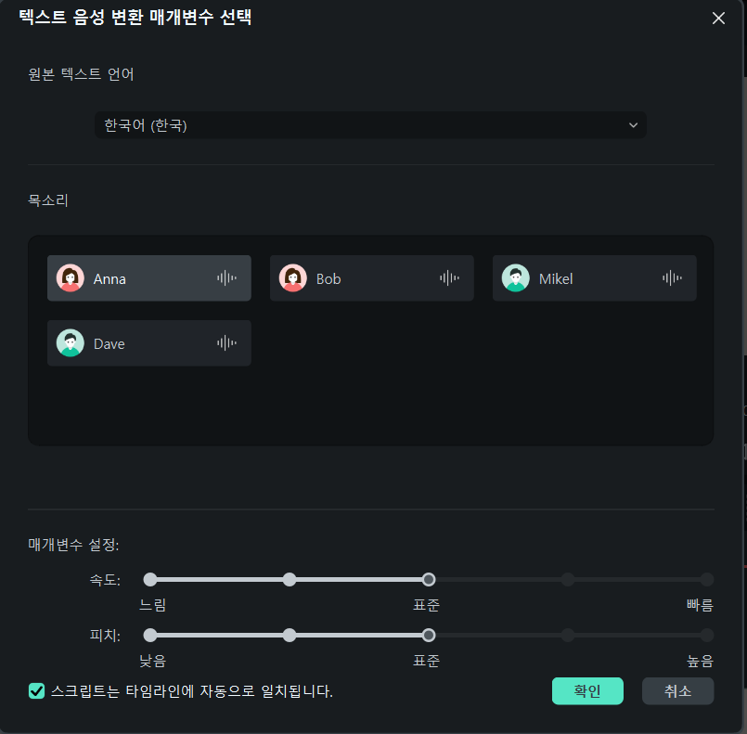This screenshot has width=747, height=734.
Task: Uncheck the auto-match script to timeline checkbox
Action: (x=37, y=690)
